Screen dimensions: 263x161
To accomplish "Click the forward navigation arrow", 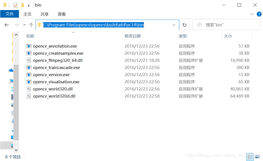I will point(17,25).
